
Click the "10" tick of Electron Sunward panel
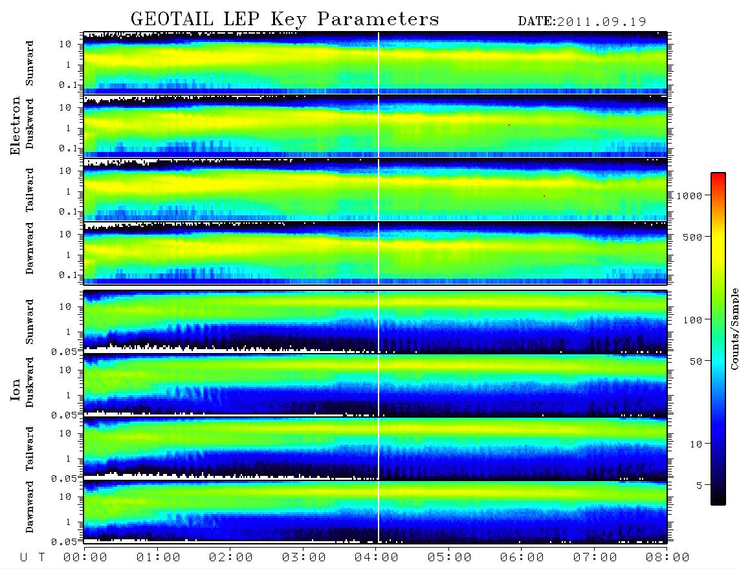(65, 44)
